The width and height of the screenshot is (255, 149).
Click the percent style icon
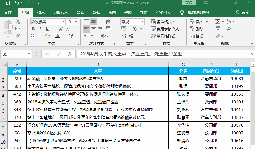135,29
